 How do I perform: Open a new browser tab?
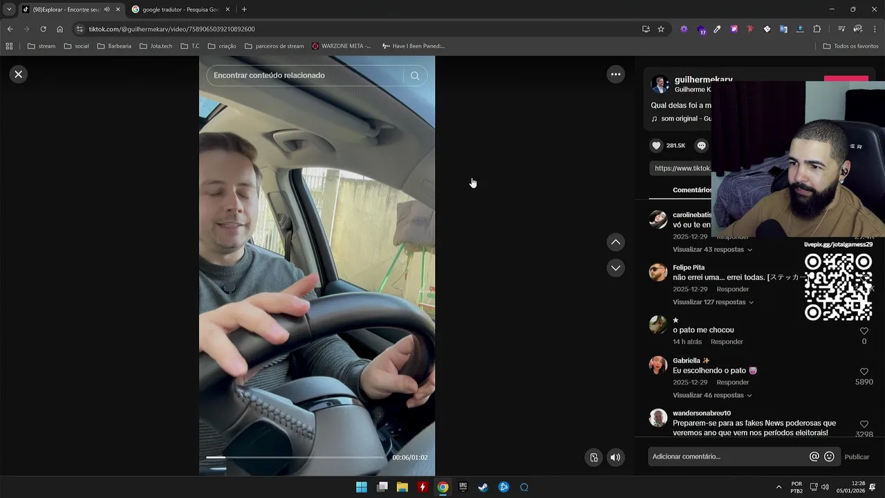click(244, 10)
